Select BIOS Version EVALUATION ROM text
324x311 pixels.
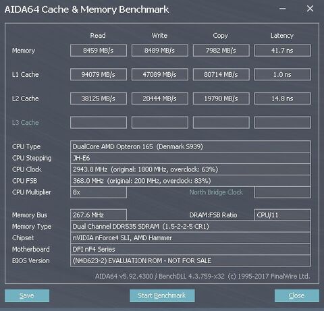[190, 260]
